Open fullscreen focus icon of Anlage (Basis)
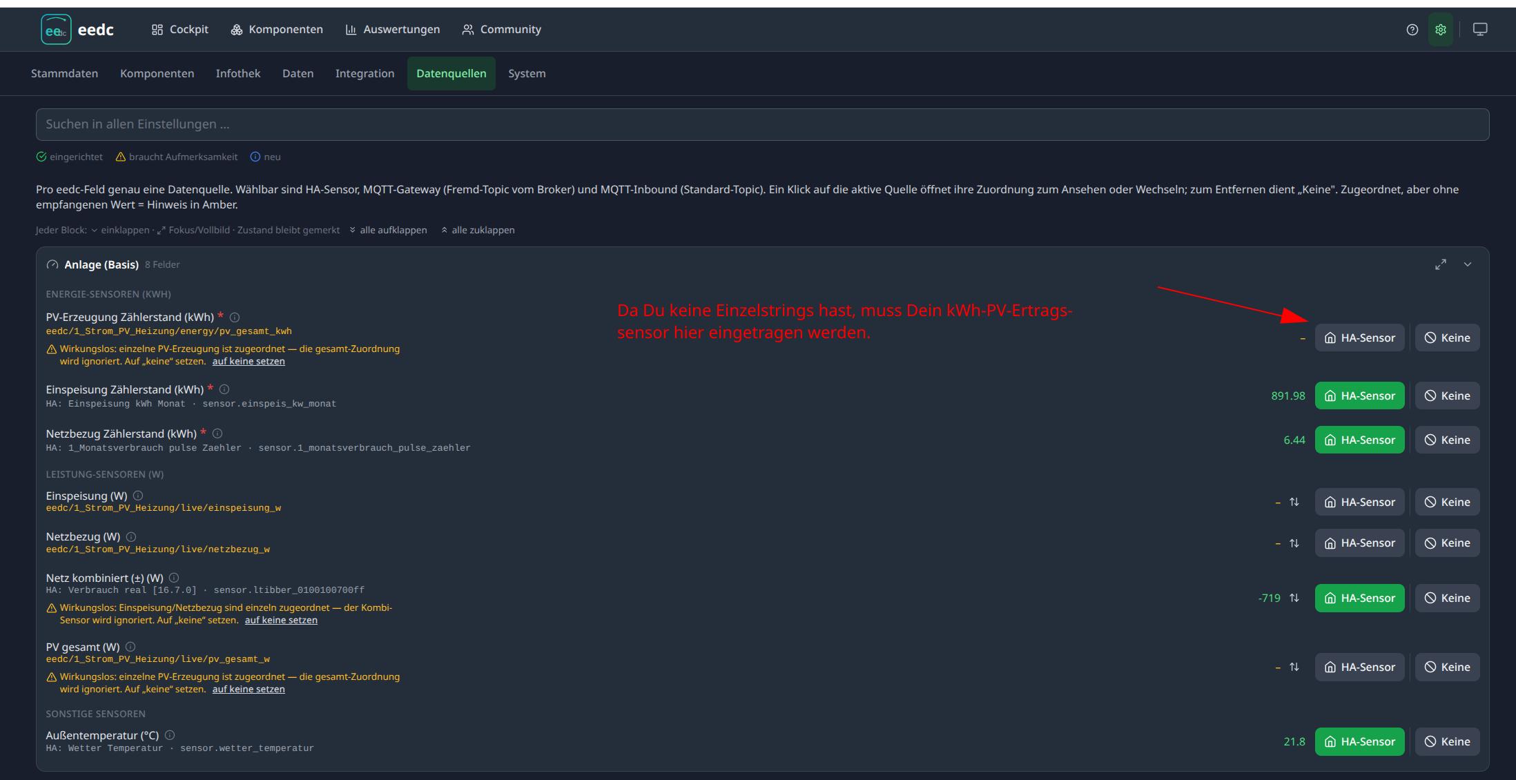This screenshot has width=1516, height=780. pos(1441,264)
